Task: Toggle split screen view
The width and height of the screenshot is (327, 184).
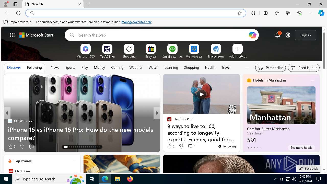Action: coord(265,13)
